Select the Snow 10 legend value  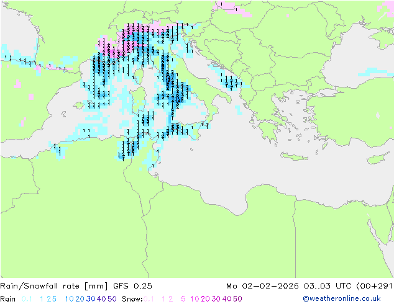click(x=195, y=299)
